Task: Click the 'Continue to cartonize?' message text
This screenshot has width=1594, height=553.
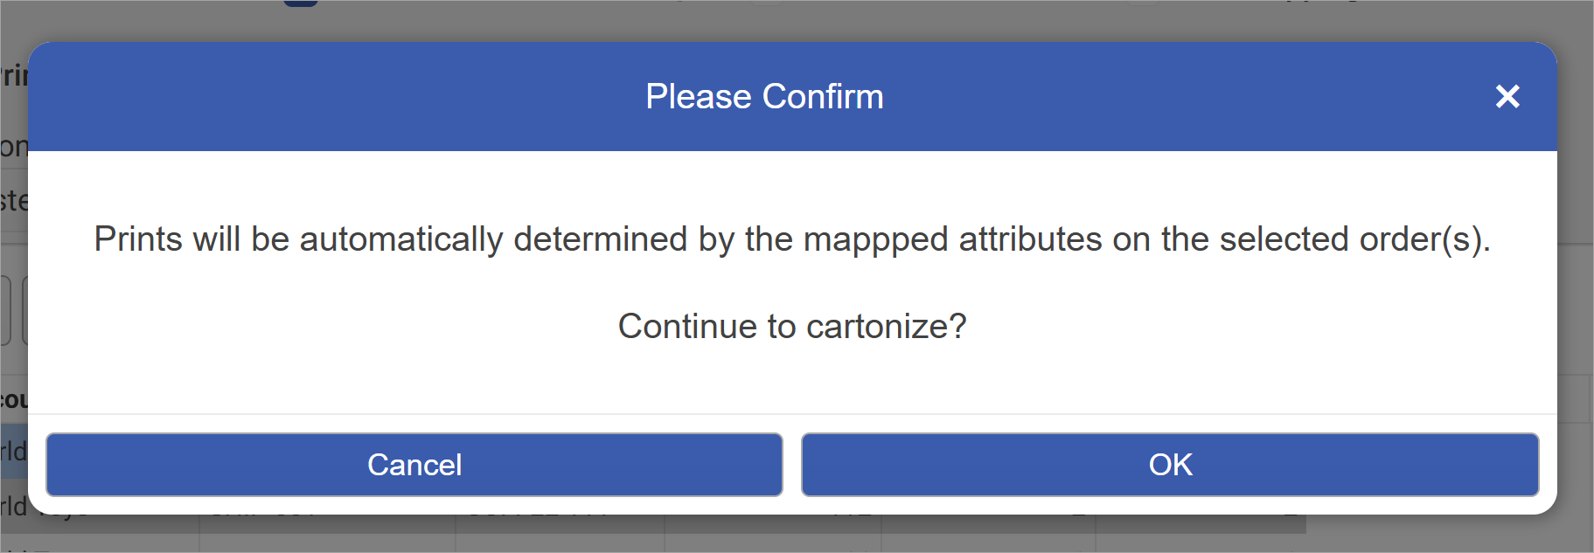Action: [x=793, y=325]
